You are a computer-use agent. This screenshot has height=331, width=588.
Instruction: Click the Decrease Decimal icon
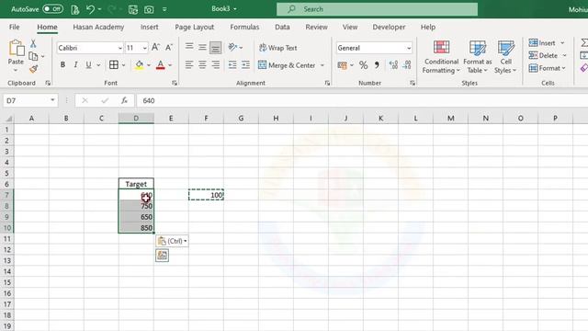[x=407, y=65]
